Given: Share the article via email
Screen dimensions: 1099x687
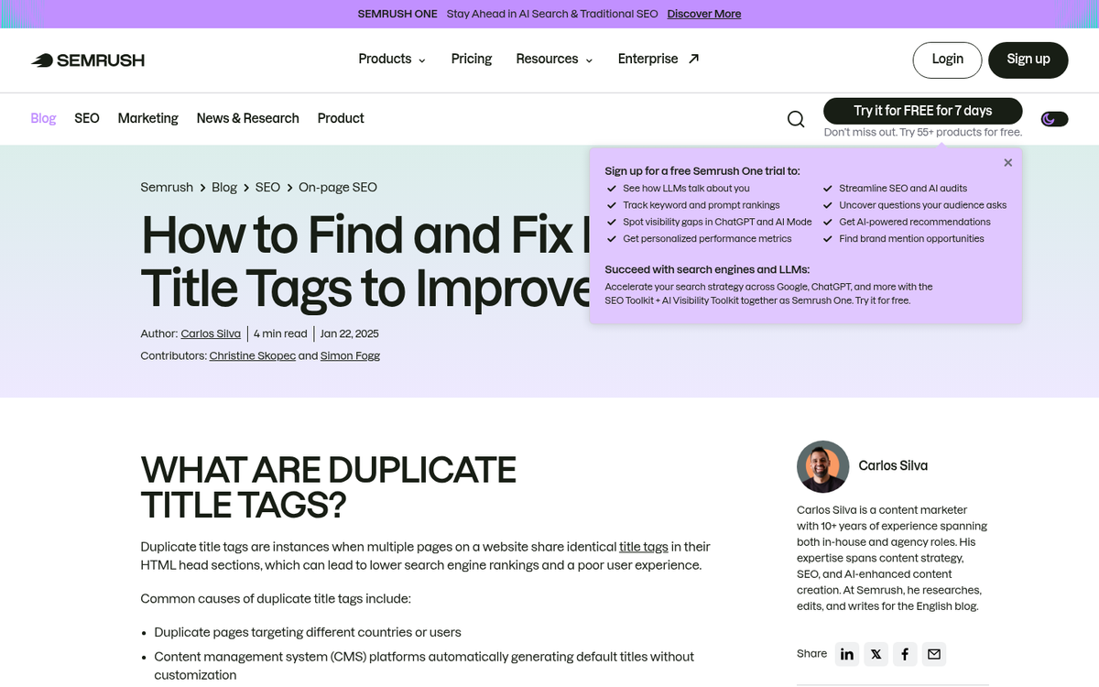Looking at the screenshot, I should point(933,653).
